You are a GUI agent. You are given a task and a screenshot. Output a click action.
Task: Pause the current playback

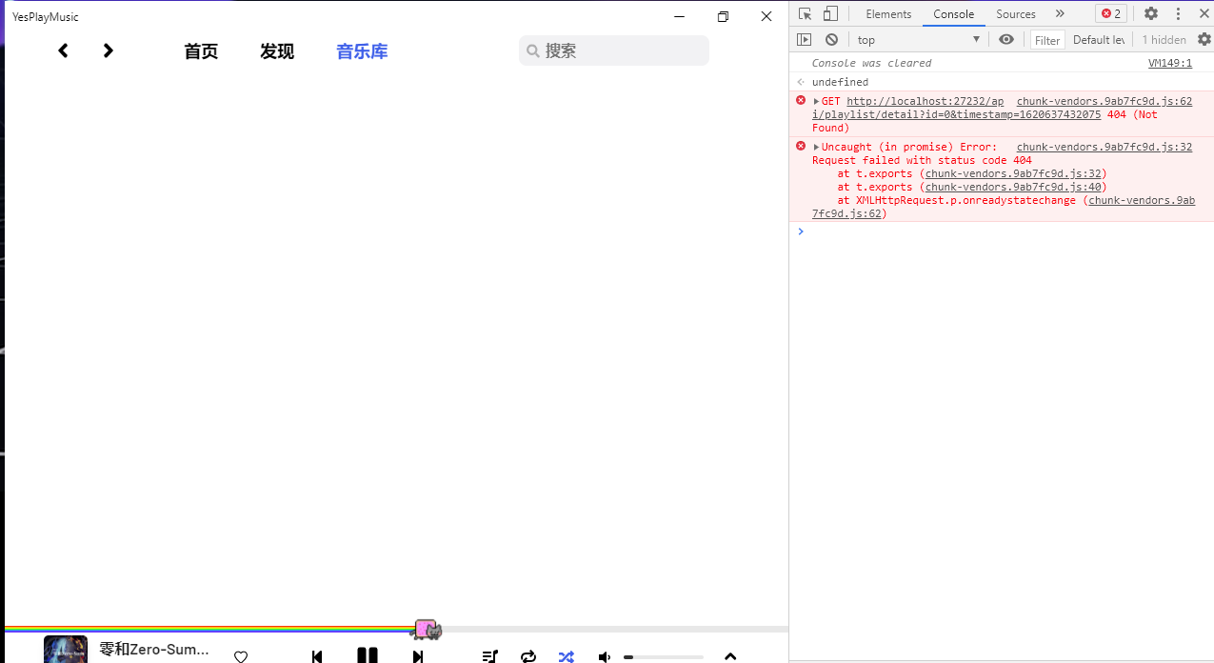pos(368,655)
